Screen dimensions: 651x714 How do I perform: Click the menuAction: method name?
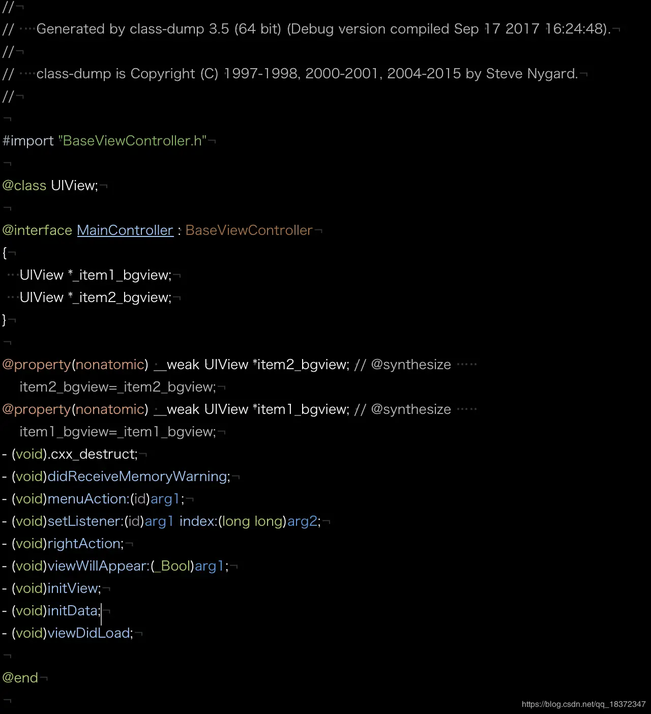click(x=88, y=499)
